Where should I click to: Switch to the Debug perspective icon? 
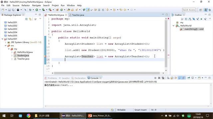(210, 10)
